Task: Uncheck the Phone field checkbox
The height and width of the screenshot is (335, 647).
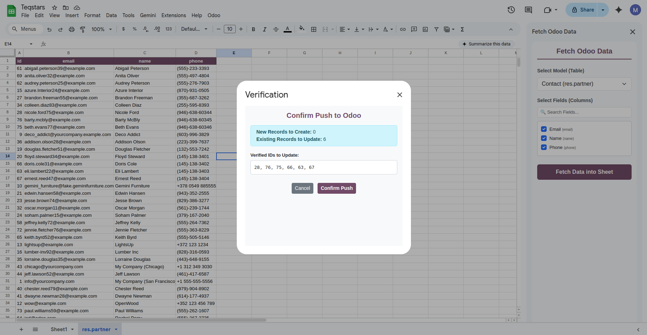Action: click(x=544, y=147)
